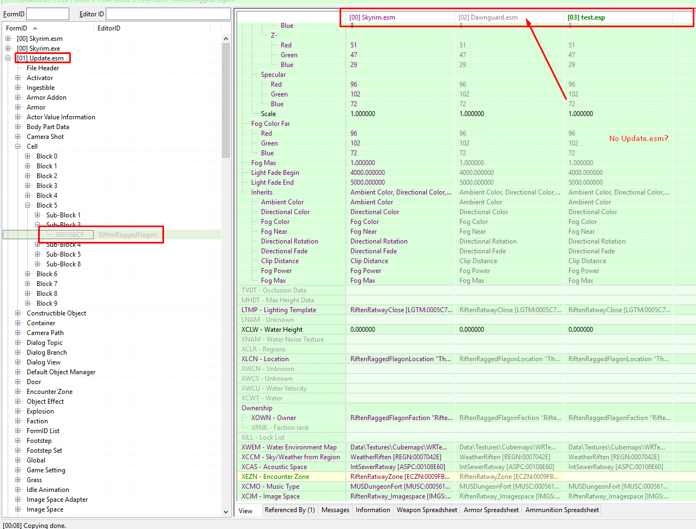The width and height of the screenshot is (696, 529).
Task: Switch to the View tab
Action: point(246,511)
